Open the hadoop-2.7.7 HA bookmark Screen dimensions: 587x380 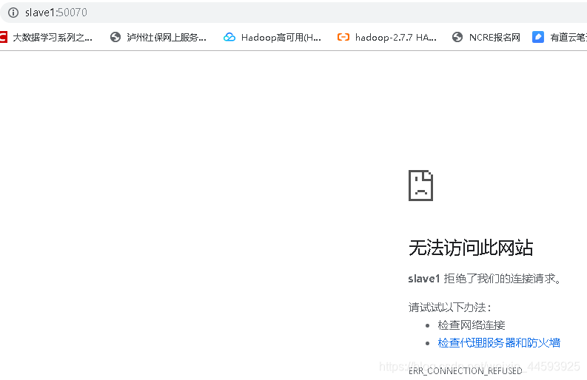386,38
